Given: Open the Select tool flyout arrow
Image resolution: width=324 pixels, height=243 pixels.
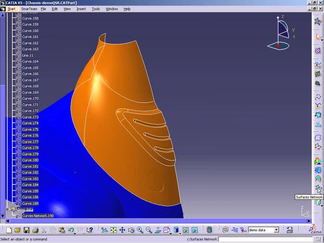Looking at the screenshot, I should [322, 40].
